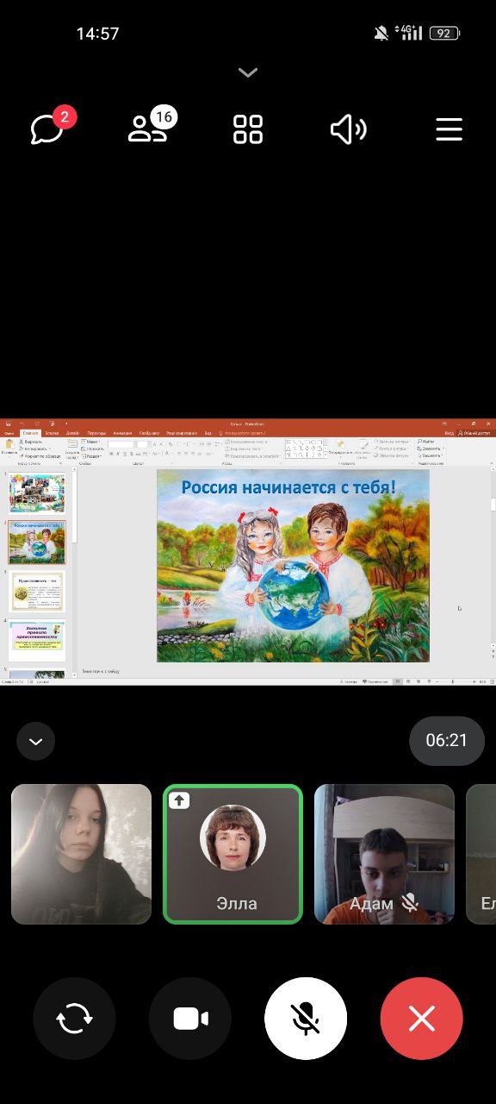
Task: Toggle the speaker audio output
Action: (348, 129)
